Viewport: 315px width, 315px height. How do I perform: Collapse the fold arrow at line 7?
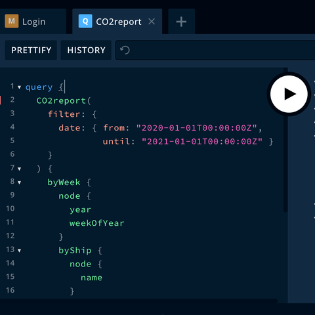tap(19, 169)
